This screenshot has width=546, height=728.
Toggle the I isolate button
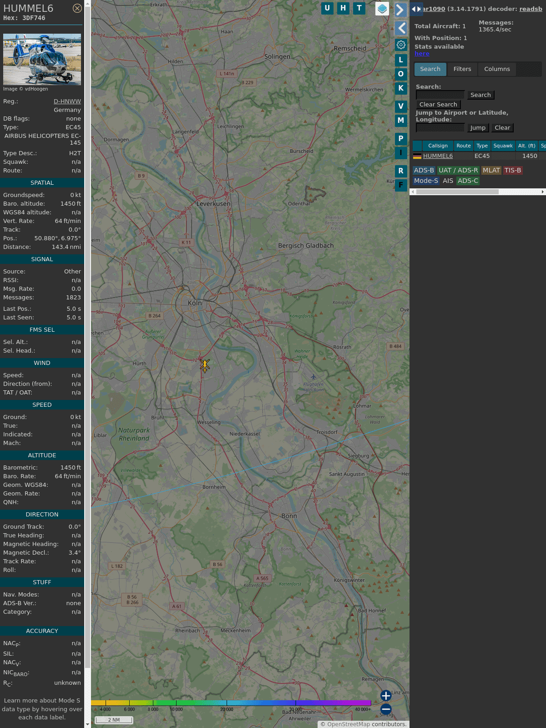click(x=401, y=153)
